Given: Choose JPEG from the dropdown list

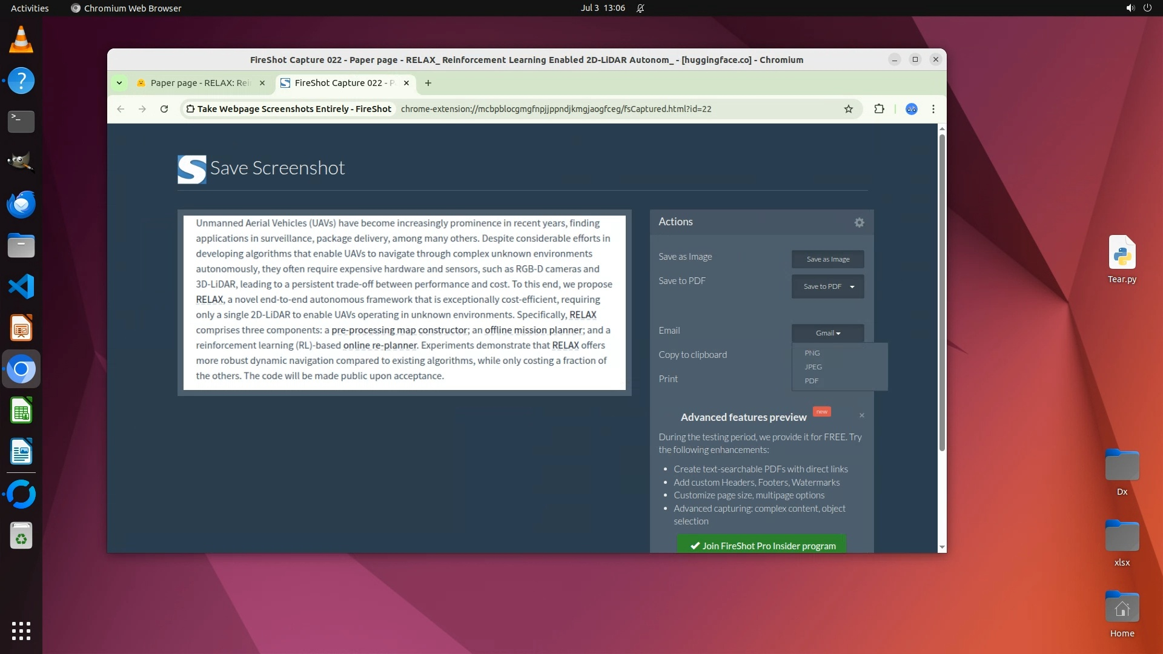Looking at the screenshot, I should (x=813, y=367).
